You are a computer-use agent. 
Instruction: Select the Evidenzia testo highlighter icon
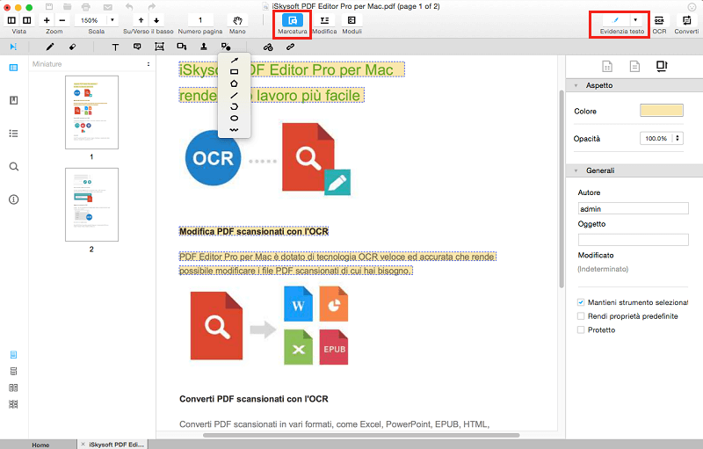[x=615, y=20]
